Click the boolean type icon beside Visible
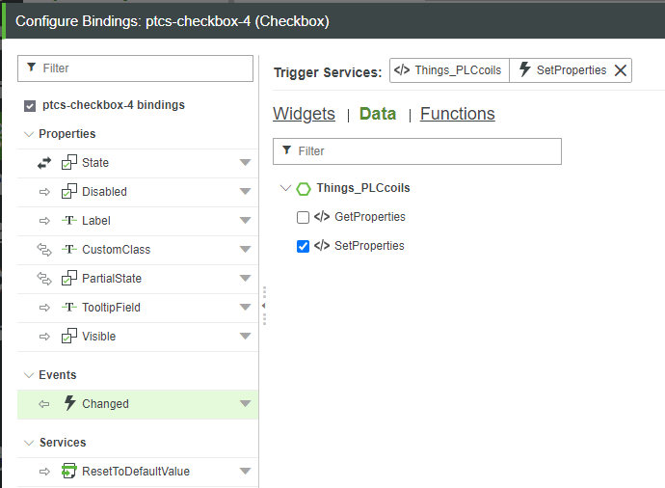The height and width of the screenshot is (488, 665). [x=69, y=337]
